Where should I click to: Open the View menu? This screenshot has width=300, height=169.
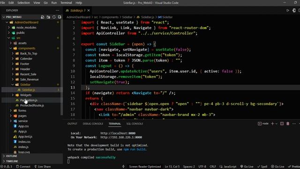pos(37,3)
